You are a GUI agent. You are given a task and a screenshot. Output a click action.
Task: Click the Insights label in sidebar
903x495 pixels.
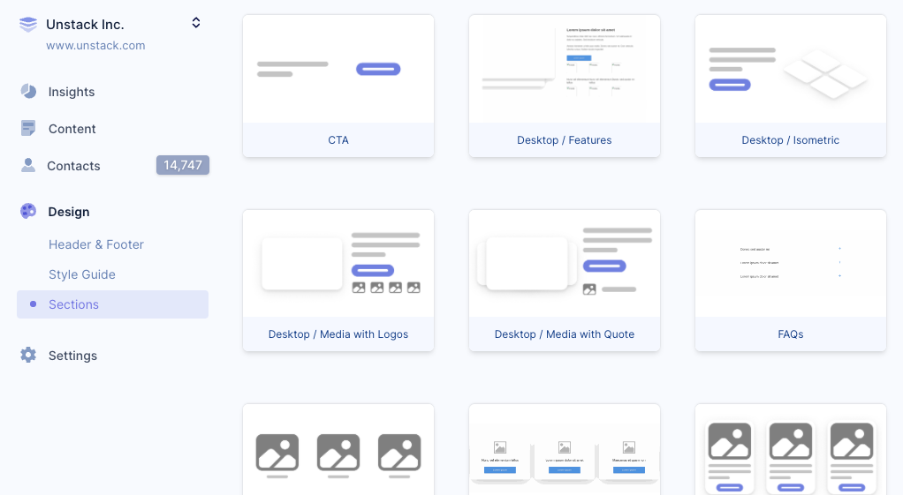72,92
